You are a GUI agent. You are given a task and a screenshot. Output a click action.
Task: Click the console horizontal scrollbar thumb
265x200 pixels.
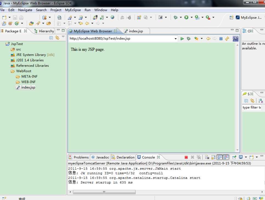pyautogui.click(x=104, y=192)
